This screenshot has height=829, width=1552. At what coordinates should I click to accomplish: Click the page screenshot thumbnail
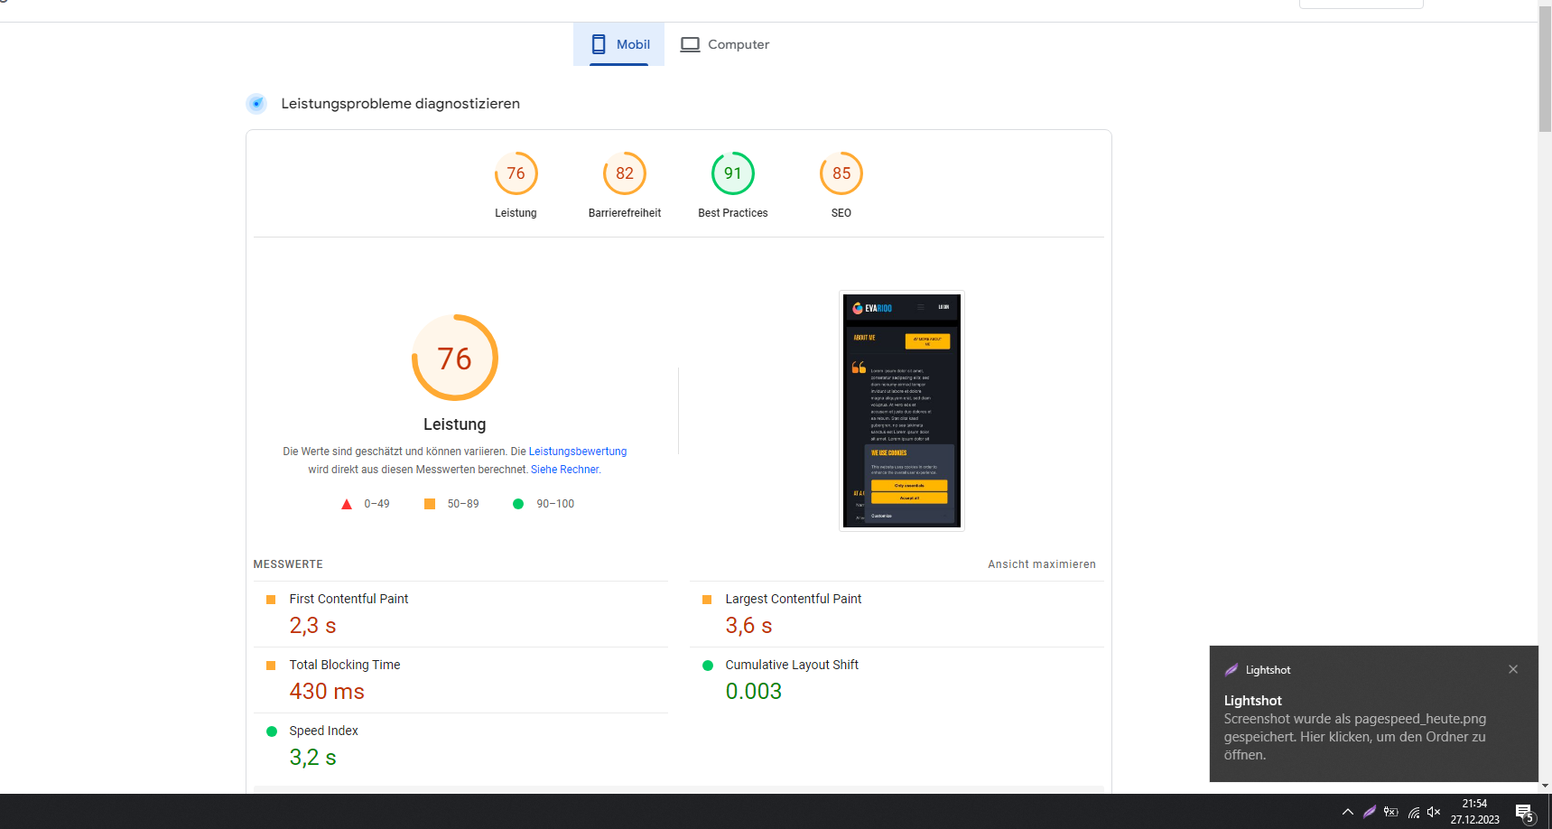pyautogui.click(x=901, y=411)
